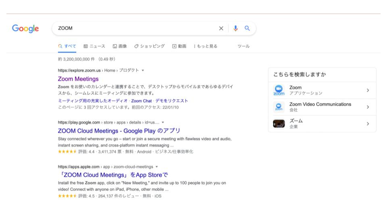Open the ツール options
Image resolution: width=387 pixels, height=217 pixels.
(243, 46)
